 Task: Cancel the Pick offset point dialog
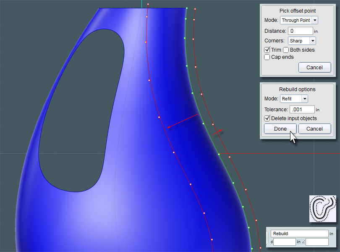315,68
